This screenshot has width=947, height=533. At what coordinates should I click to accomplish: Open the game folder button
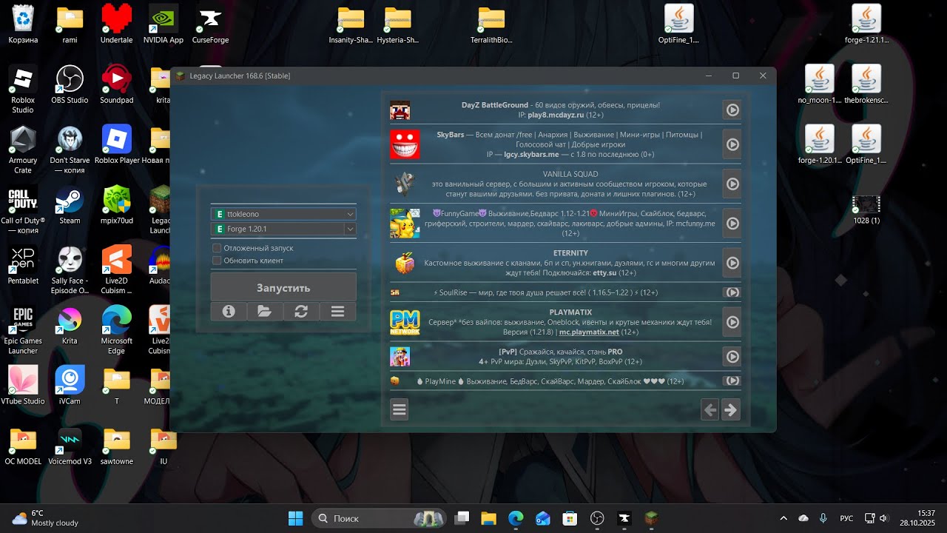(265, 312)
